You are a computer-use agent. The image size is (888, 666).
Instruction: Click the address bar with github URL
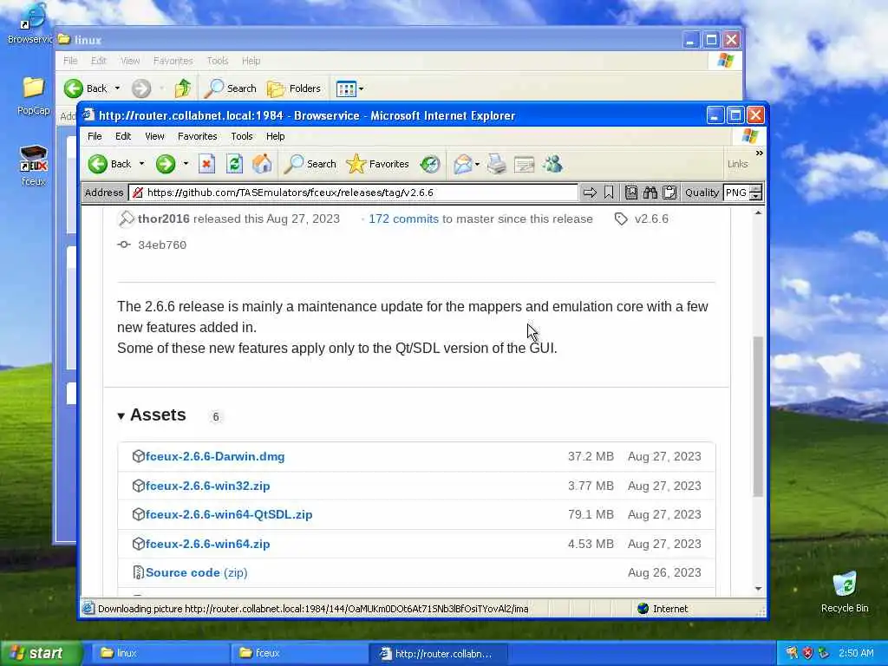click(x=354, y=193)
